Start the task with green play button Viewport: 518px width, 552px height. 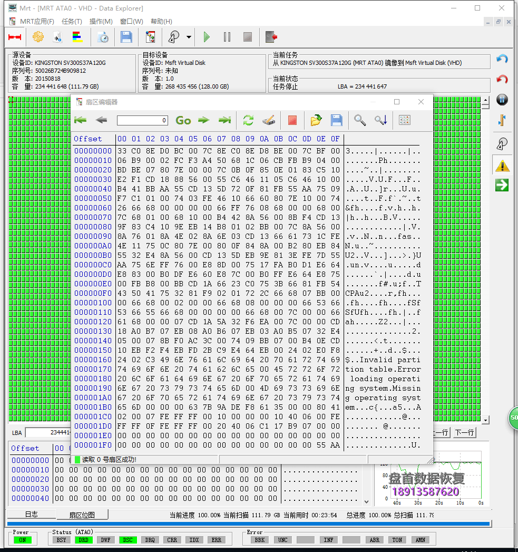click(207, 36)
